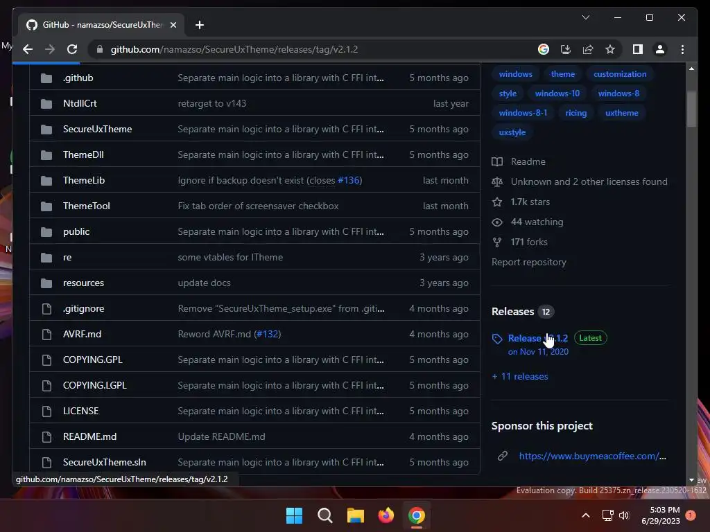The width and height of the screenshot is (710, 532).
Task: View the 1.7k stars link
Action: click(x=521, y=202)
